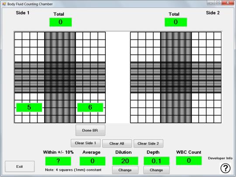Click the Side 2 label
The image size is (236, 177).
pyautogui.click(x=213, y=13)
